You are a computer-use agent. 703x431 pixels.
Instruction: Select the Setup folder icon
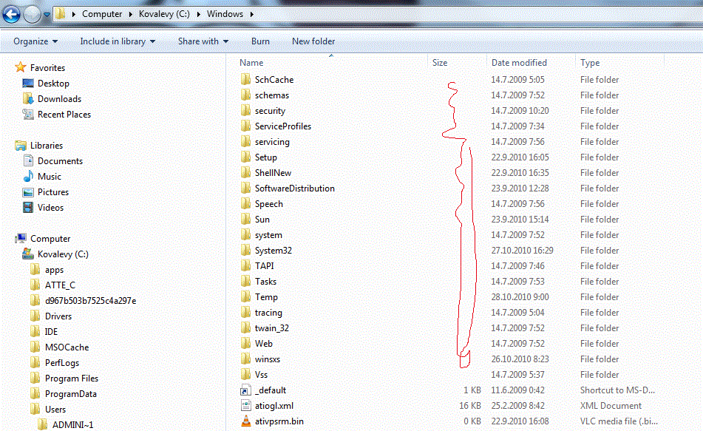tap(245, 157)
